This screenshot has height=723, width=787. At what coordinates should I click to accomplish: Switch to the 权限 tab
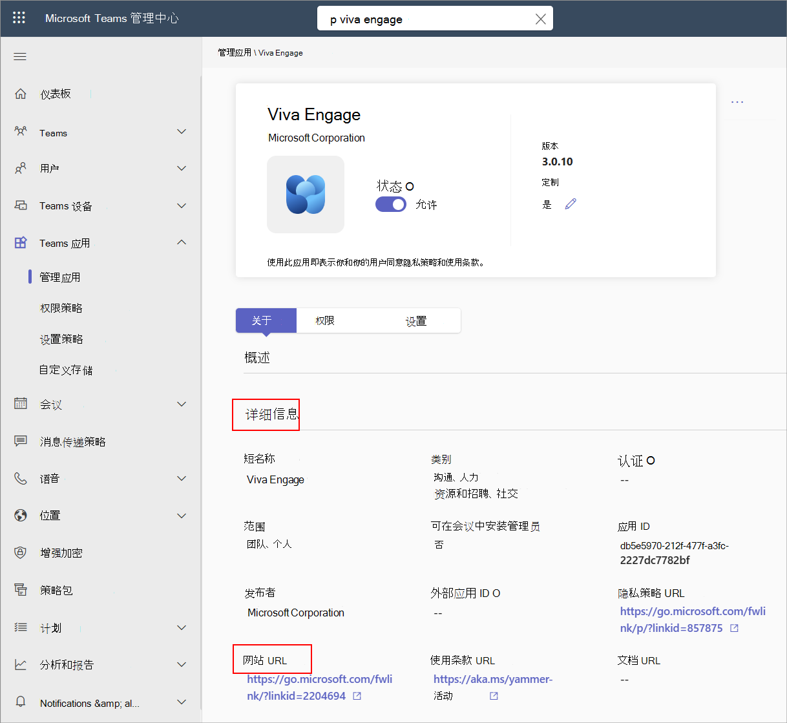tap(325, 320)
